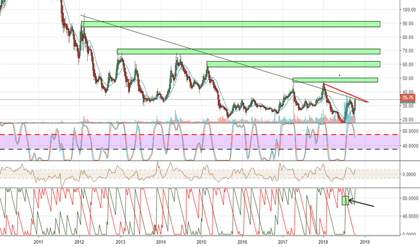The width and height of the screenshot is (420, 247).
Task: Select the green resistance zone at 90.00
Action: tap(231, 24)
